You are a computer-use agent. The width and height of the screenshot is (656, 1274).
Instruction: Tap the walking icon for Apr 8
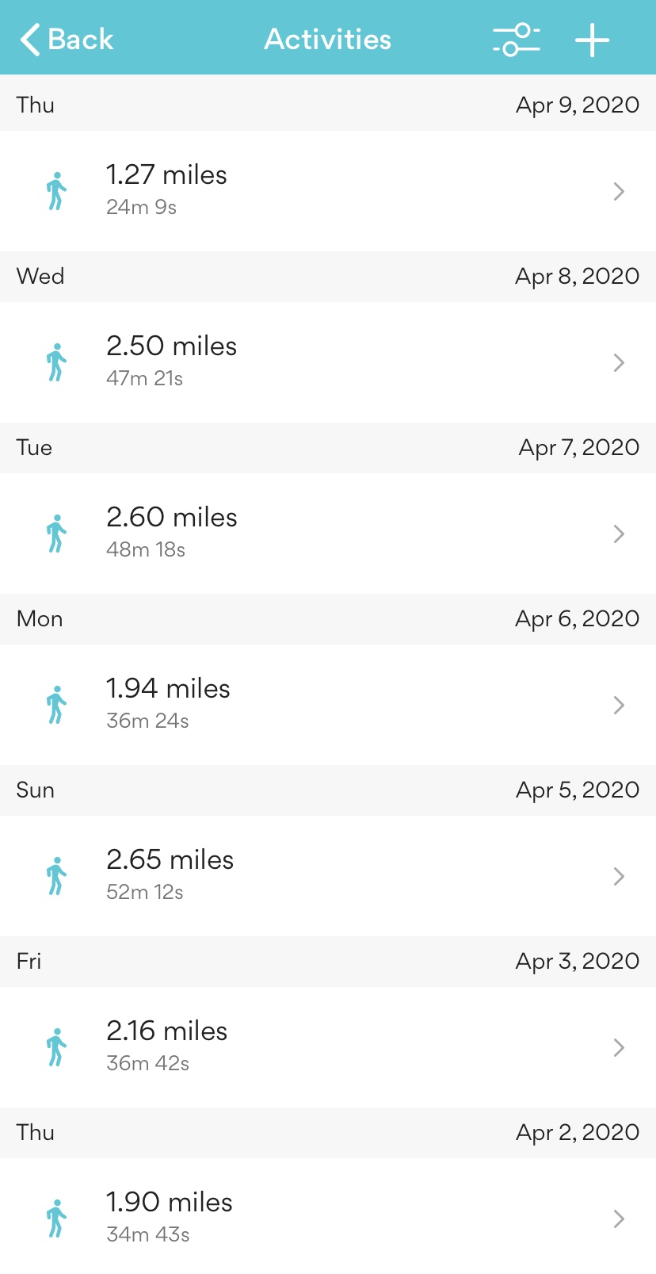56,362
